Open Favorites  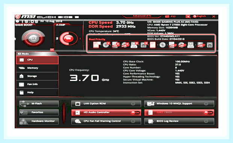click(39, 113)
